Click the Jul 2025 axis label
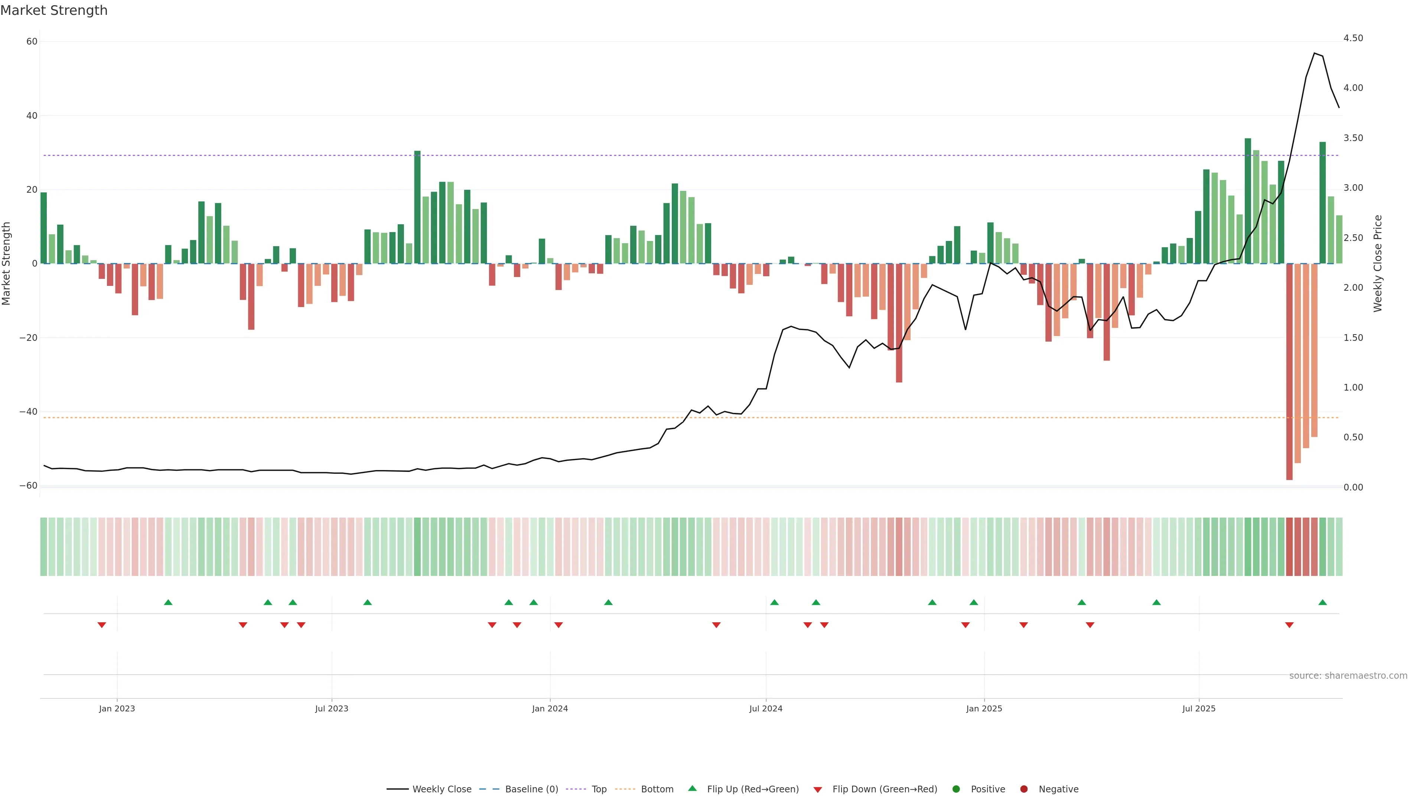1426x802 pixels. tap(1198, 708)
